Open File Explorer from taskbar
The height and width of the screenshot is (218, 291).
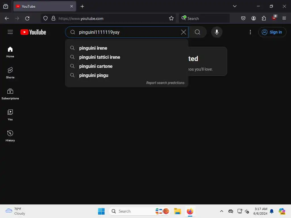177,211
